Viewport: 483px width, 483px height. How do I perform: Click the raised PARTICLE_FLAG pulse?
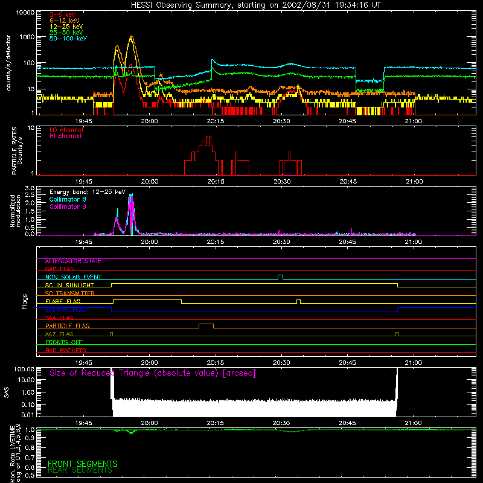[206, 326]
